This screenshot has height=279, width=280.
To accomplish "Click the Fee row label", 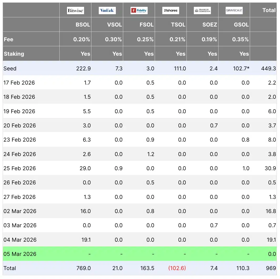I will 8,39.
